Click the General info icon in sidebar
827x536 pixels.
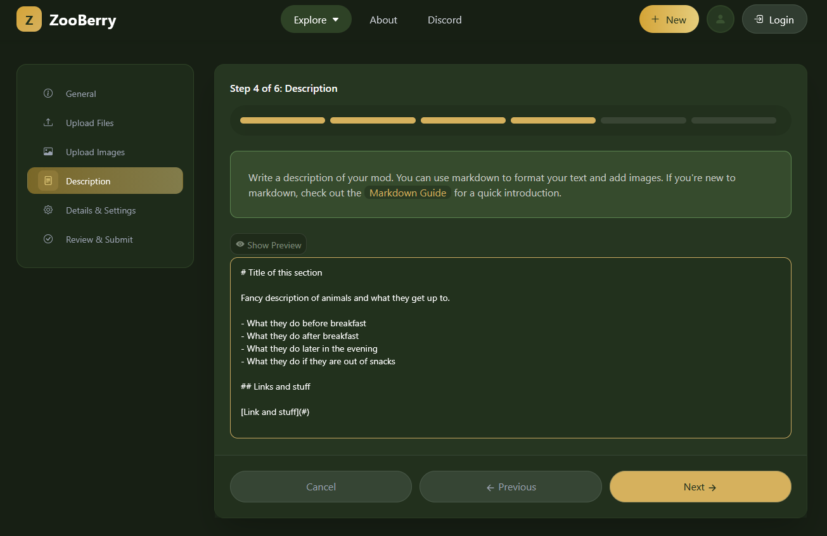48,94
